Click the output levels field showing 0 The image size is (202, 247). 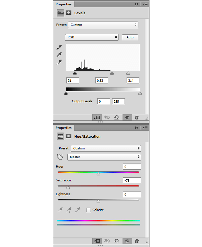pos(103,101)
